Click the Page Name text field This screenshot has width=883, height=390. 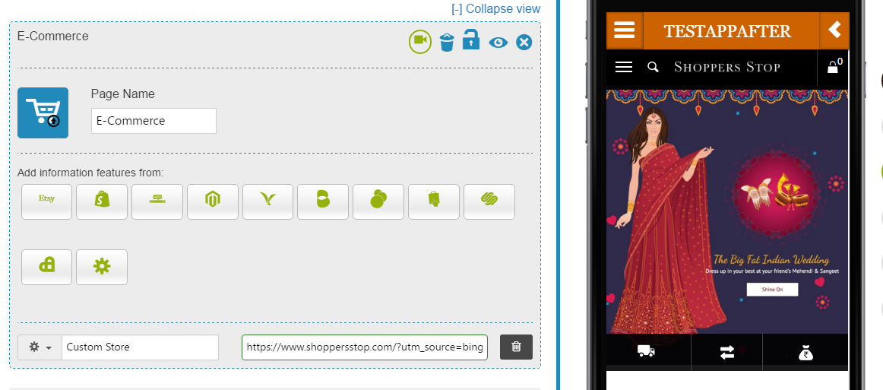[153, 121]
